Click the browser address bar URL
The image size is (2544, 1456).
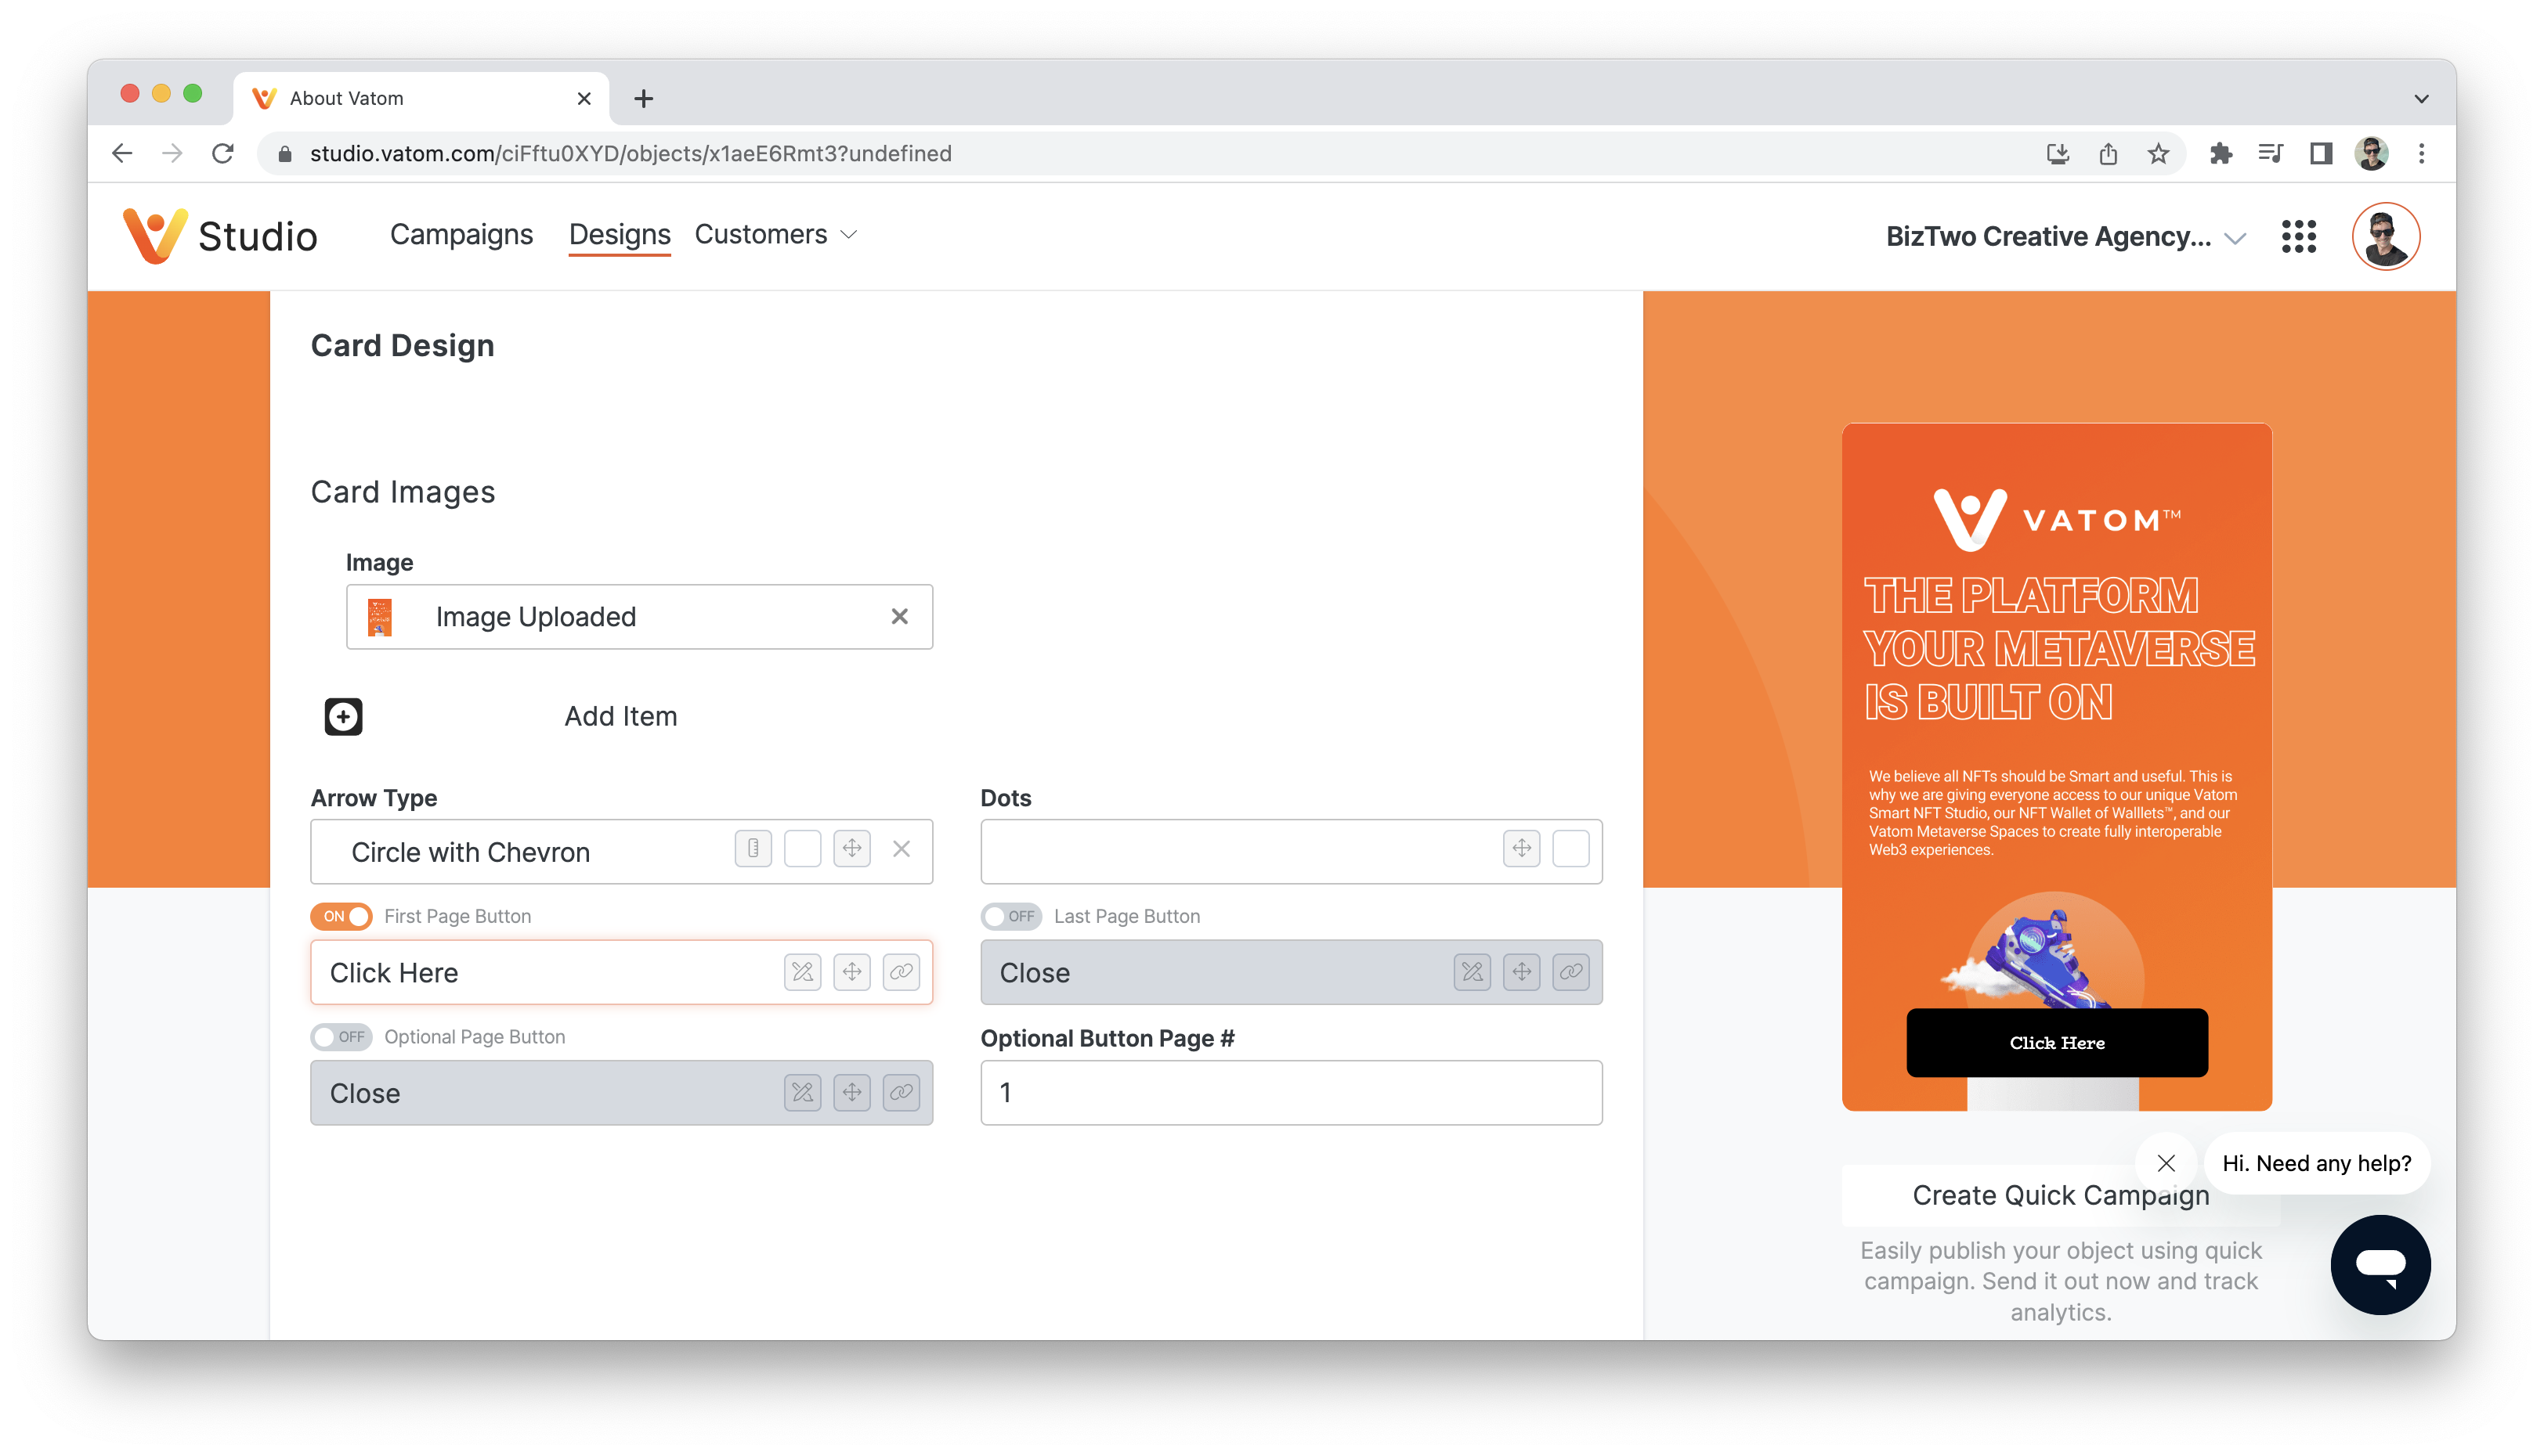pos(631,154)
